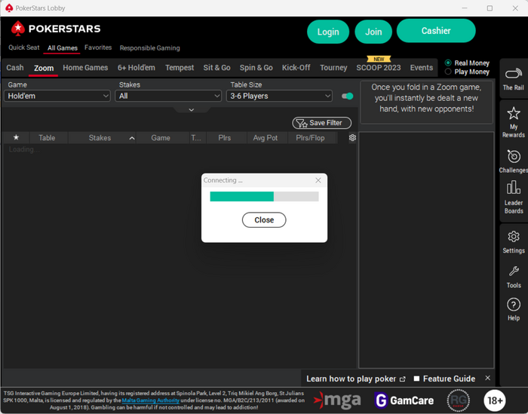The width and height of the screenshot is (528, 414).
Task: Click the MGA logo in footer
Action: click(x=337, y=400)
